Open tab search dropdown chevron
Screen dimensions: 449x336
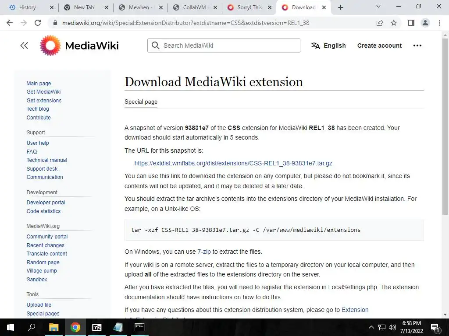378,6
